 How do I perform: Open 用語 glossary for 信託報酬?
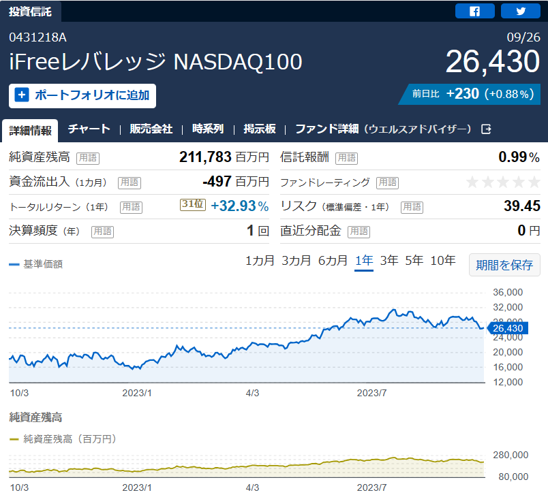(x=347, y=158)
